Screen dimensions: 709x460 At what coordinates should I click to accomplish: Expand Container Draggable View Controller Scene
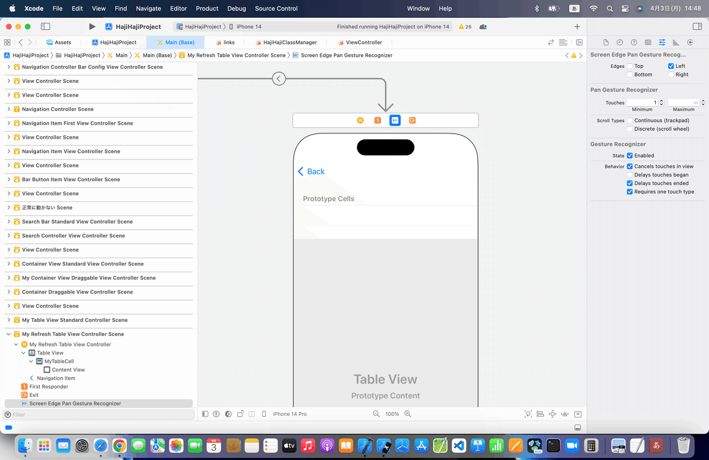click(9, 292)
